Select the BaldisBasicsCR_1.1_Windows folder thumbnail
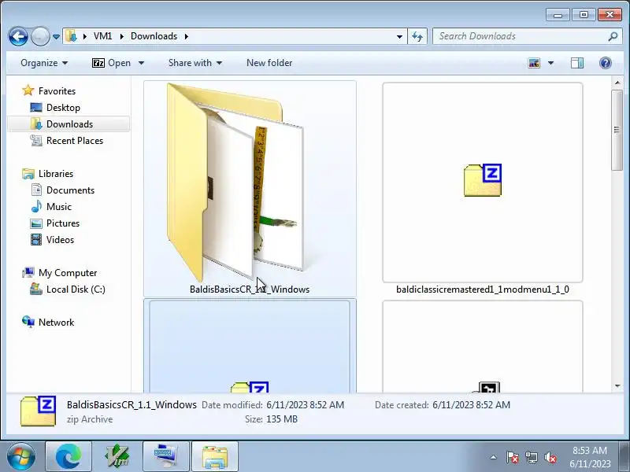 click(235, 183)
